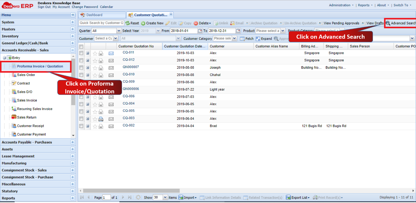Focus the Quick Search by Customer field
This screenshot has height=203, width=416.
point(101,23)
